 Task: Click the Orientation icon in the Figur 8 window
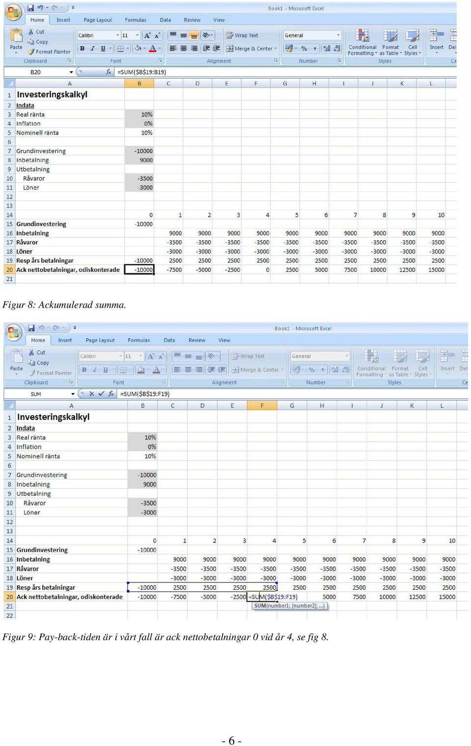click(207, 35)
